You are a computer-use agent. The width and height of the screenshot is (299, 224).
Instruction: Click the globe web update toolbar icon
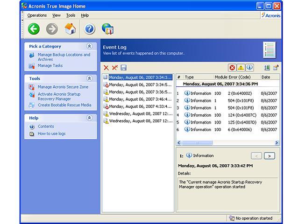click(x=107, y=29)
